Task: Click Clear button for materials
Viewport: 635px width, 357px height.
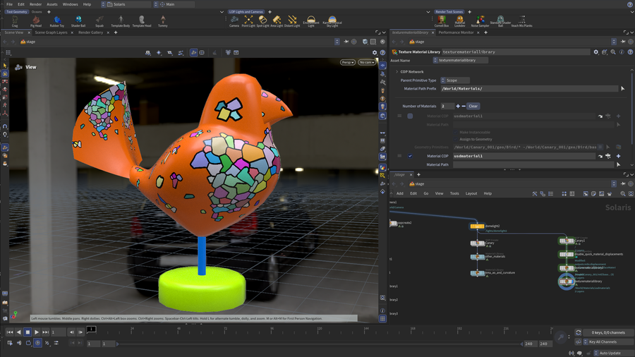Action: tap(473, 106)
